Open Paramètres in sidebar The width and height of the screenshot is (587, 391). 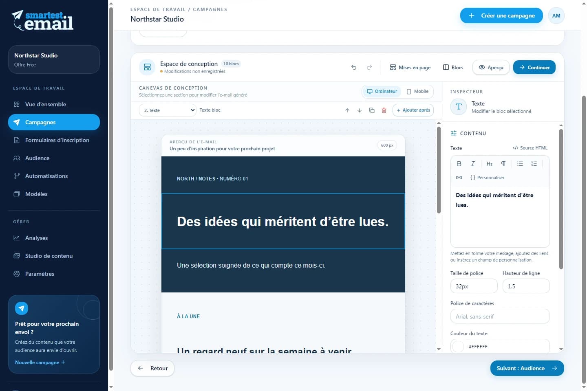[x=54, y=274]
